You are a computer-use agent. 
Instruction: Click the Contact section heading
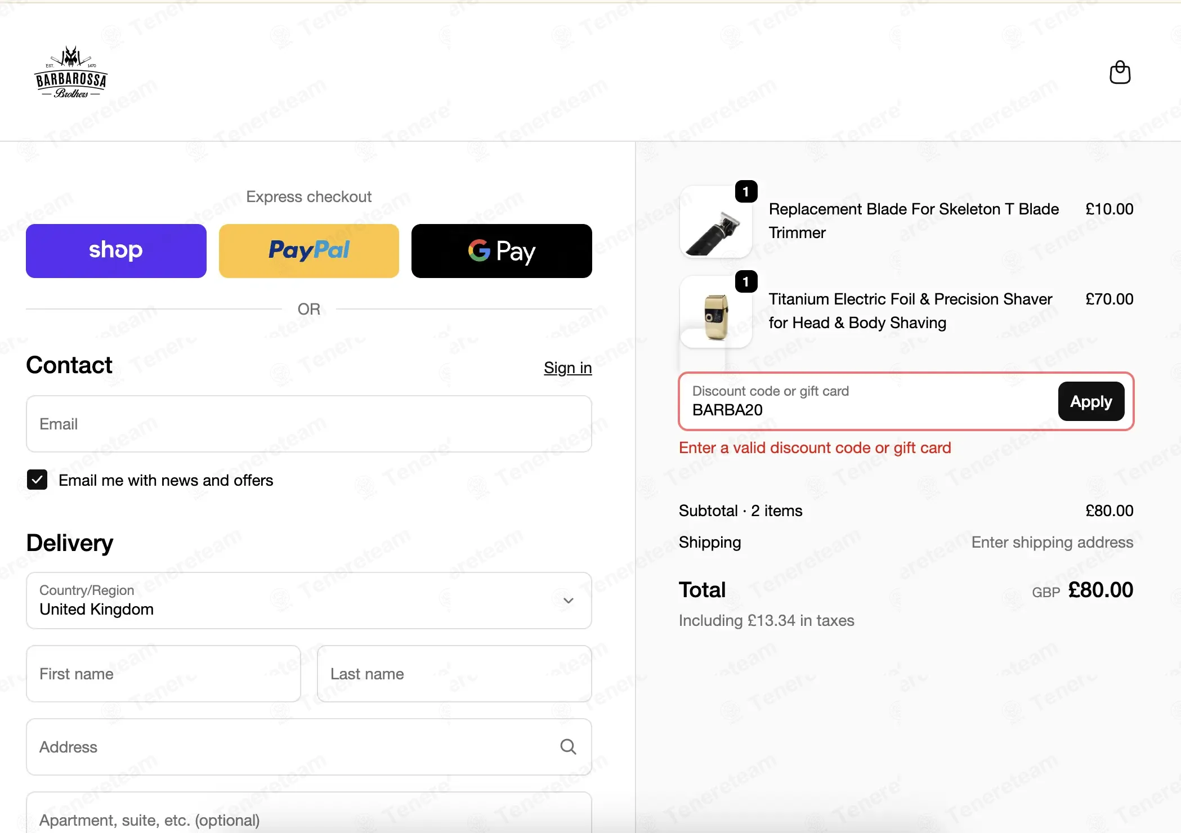tap(69, 365)
